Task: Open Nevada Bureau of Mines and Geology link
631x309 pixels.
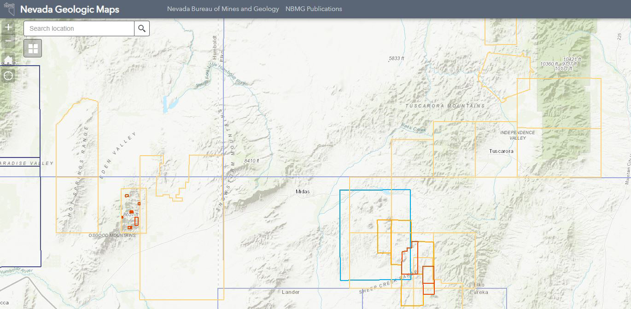Action: pyautogui.click(x=223, y=9)
